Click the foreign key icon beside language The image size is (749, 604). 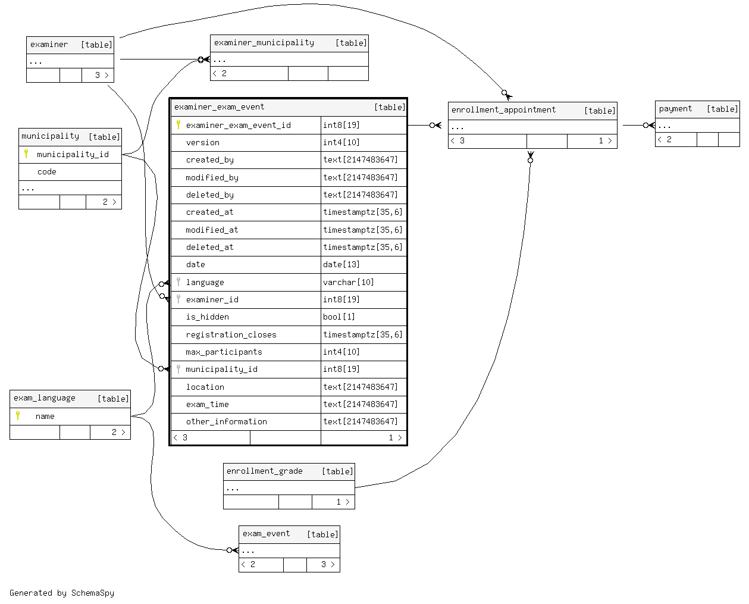coord(178,282)
